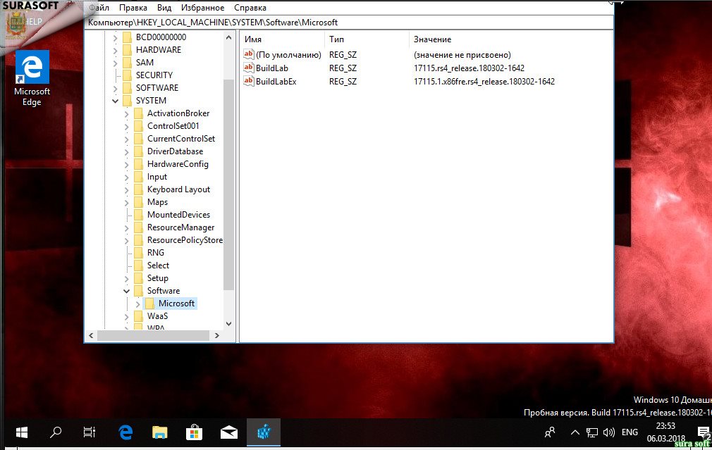Expand the ControlSet001 key

[x=127, y=126]
